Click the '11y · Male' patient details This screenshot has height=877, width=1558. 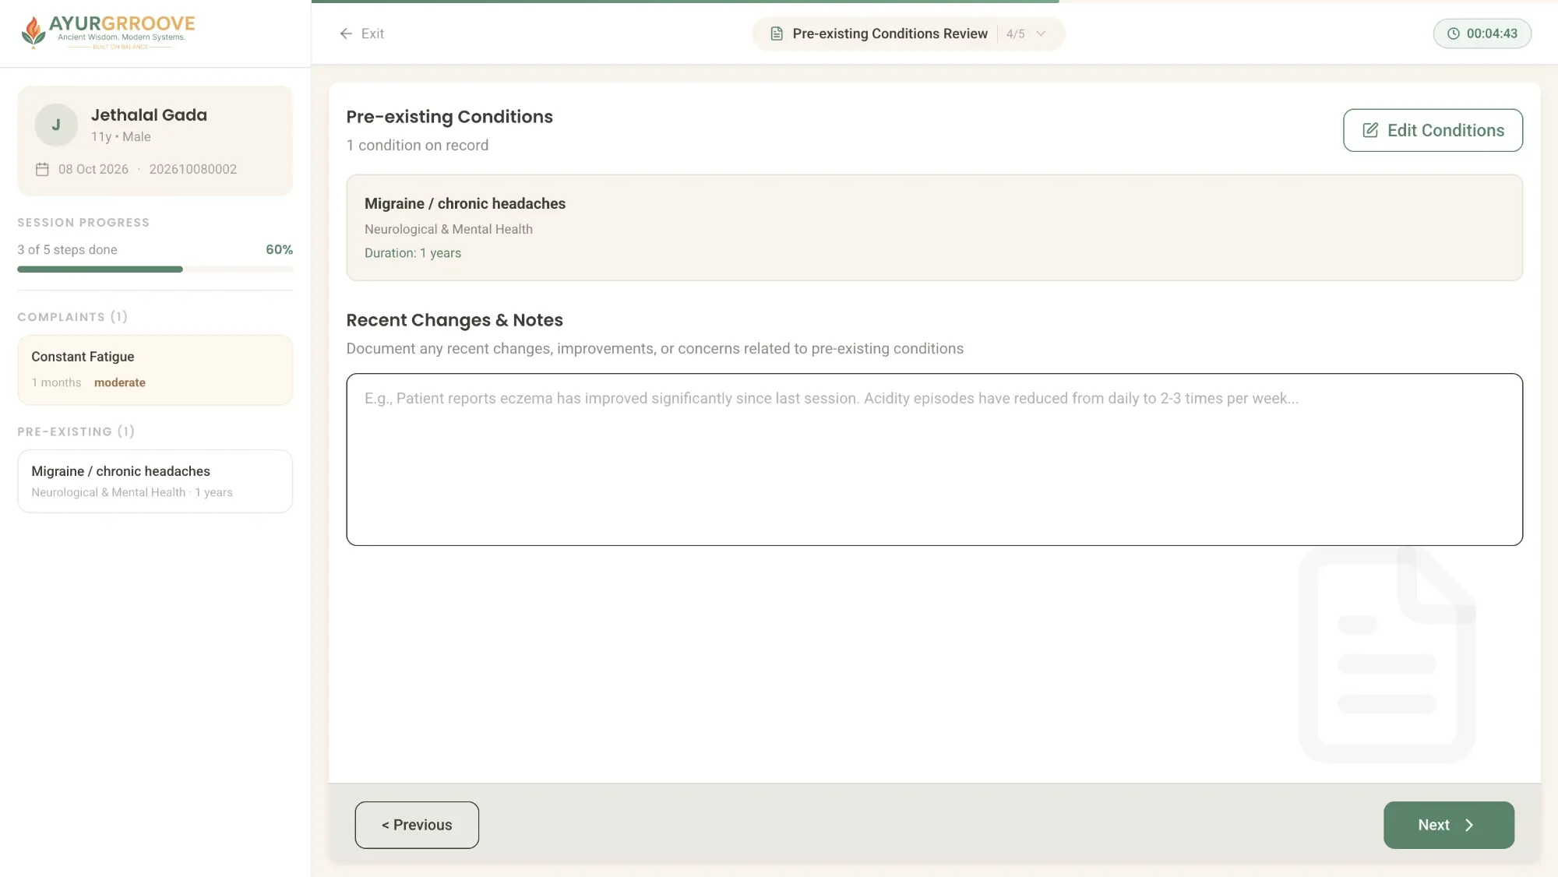(121, 136)
